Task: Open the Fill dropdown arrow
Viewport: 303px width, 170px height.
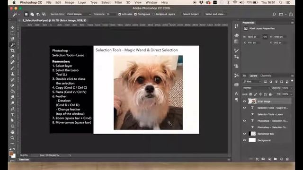Action: (291, 94)
